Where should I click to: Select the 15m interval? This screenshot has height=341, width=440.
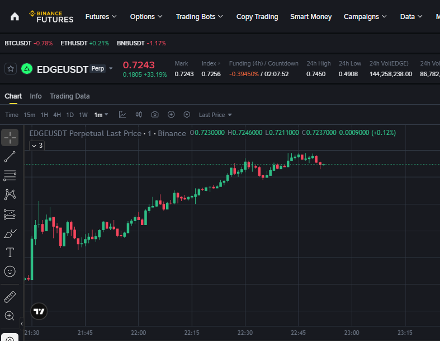pyautogui.click(x=30, y=115)
